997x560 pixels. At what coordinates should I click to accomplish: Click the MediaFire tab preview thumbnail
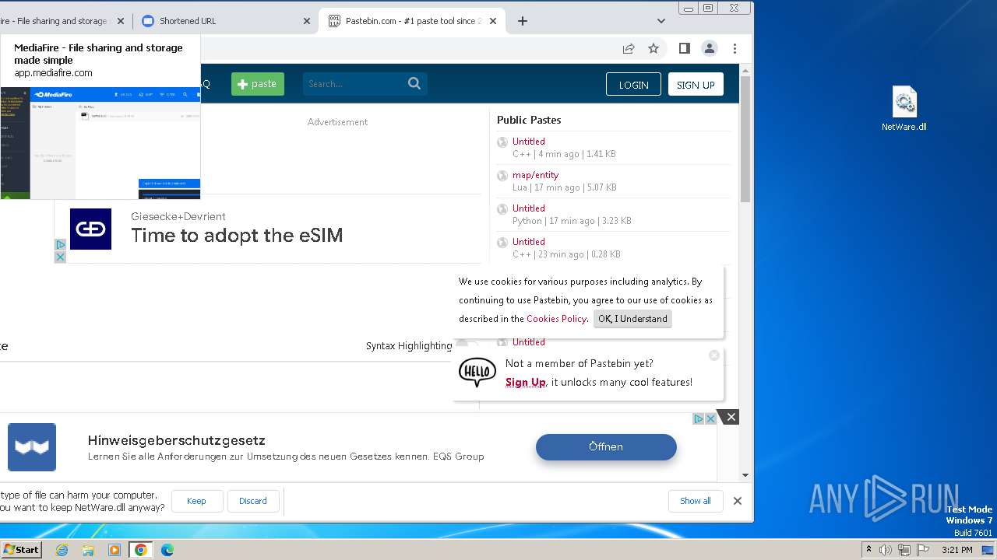pos(100,142)
